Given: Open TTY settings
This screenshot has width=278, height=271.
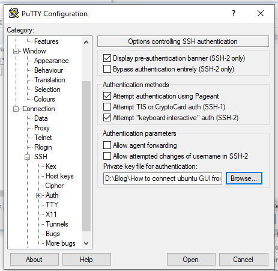Looking at the screenshot, I should [52, 205].
